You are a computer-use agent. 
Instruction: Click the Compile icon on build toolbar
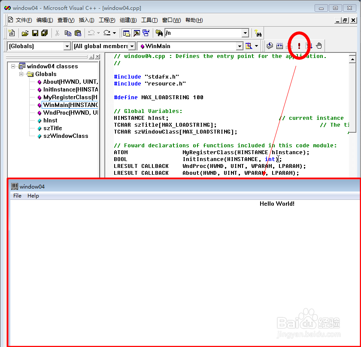point(269,46)
